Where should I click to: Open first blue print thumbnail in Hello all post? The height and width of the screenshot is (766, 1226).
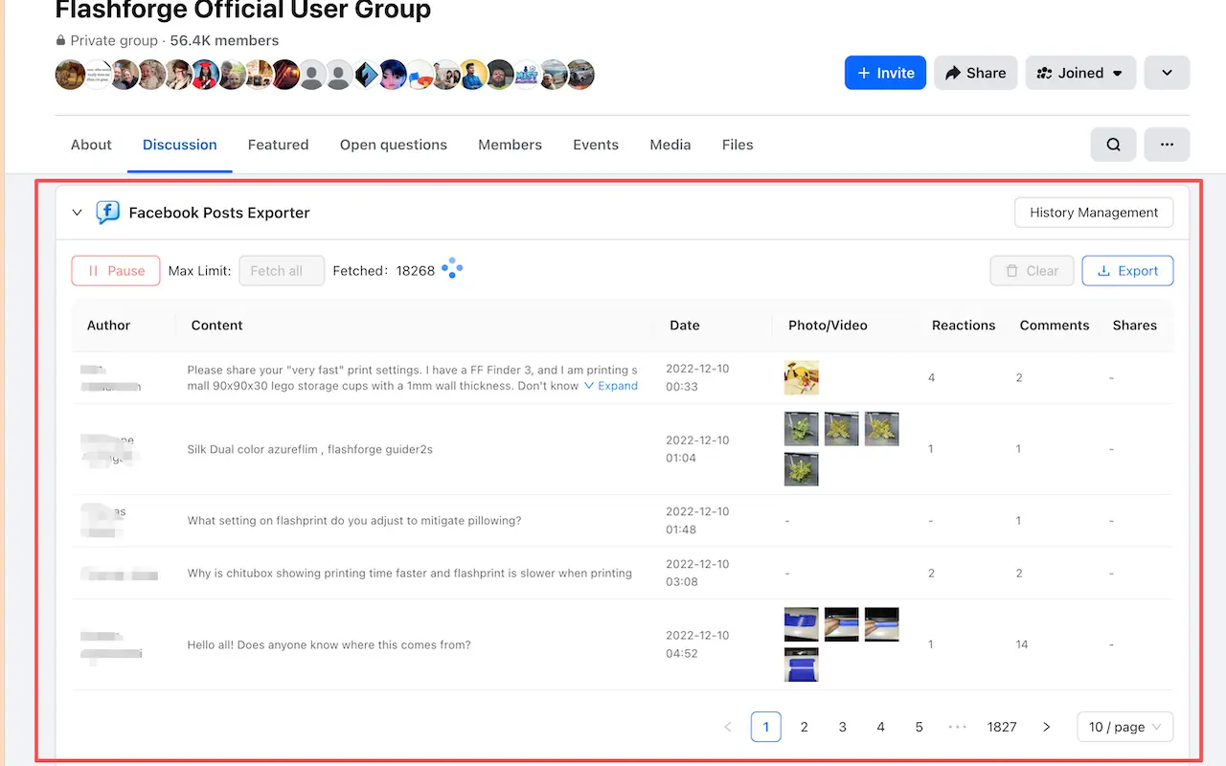click(802, 624)
